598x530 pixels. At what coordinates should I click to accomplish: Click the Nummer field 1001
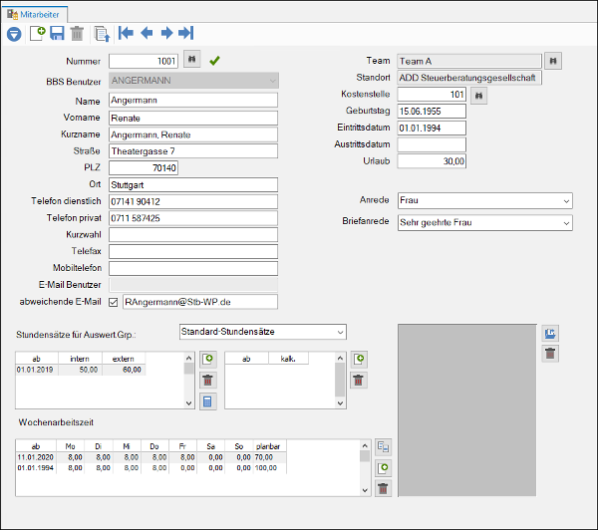[x=144, y=61]
